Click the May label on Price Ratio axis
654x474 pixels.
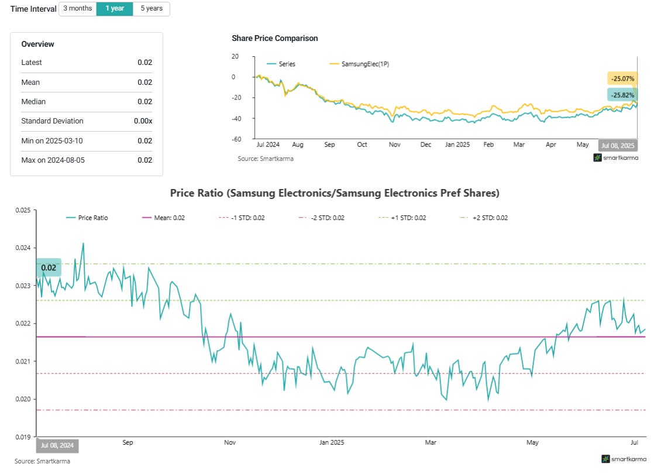pos(533,442)
